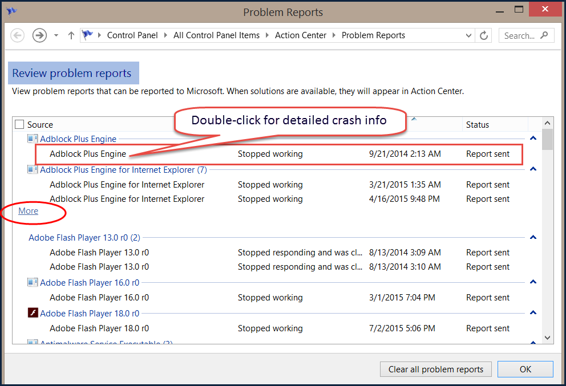The width and height of the screenshot is (566, 386).
Task: Open address bar history dropdown
Action: point(468,36)
